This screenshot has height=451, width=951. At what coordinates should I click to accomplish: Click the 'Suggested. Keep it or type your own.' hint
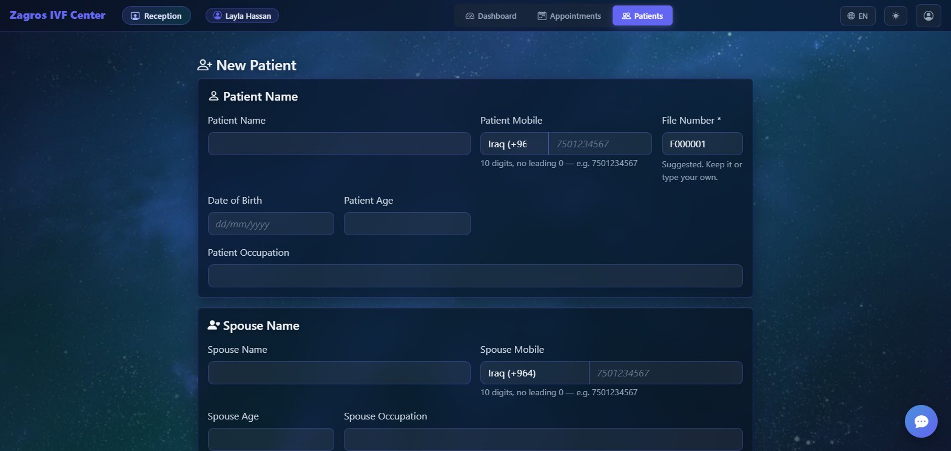[702, 171]
